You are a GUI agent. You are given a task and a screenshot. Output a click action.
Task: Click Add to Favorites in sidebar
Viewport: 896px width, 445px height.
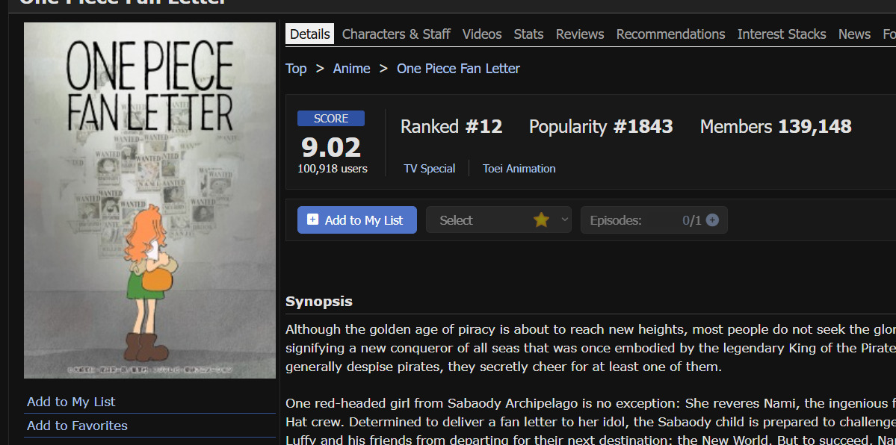coord(77,426)
